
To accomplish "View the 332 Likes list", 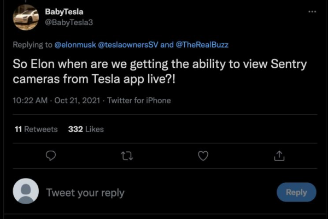I will (x=86, y=129).
